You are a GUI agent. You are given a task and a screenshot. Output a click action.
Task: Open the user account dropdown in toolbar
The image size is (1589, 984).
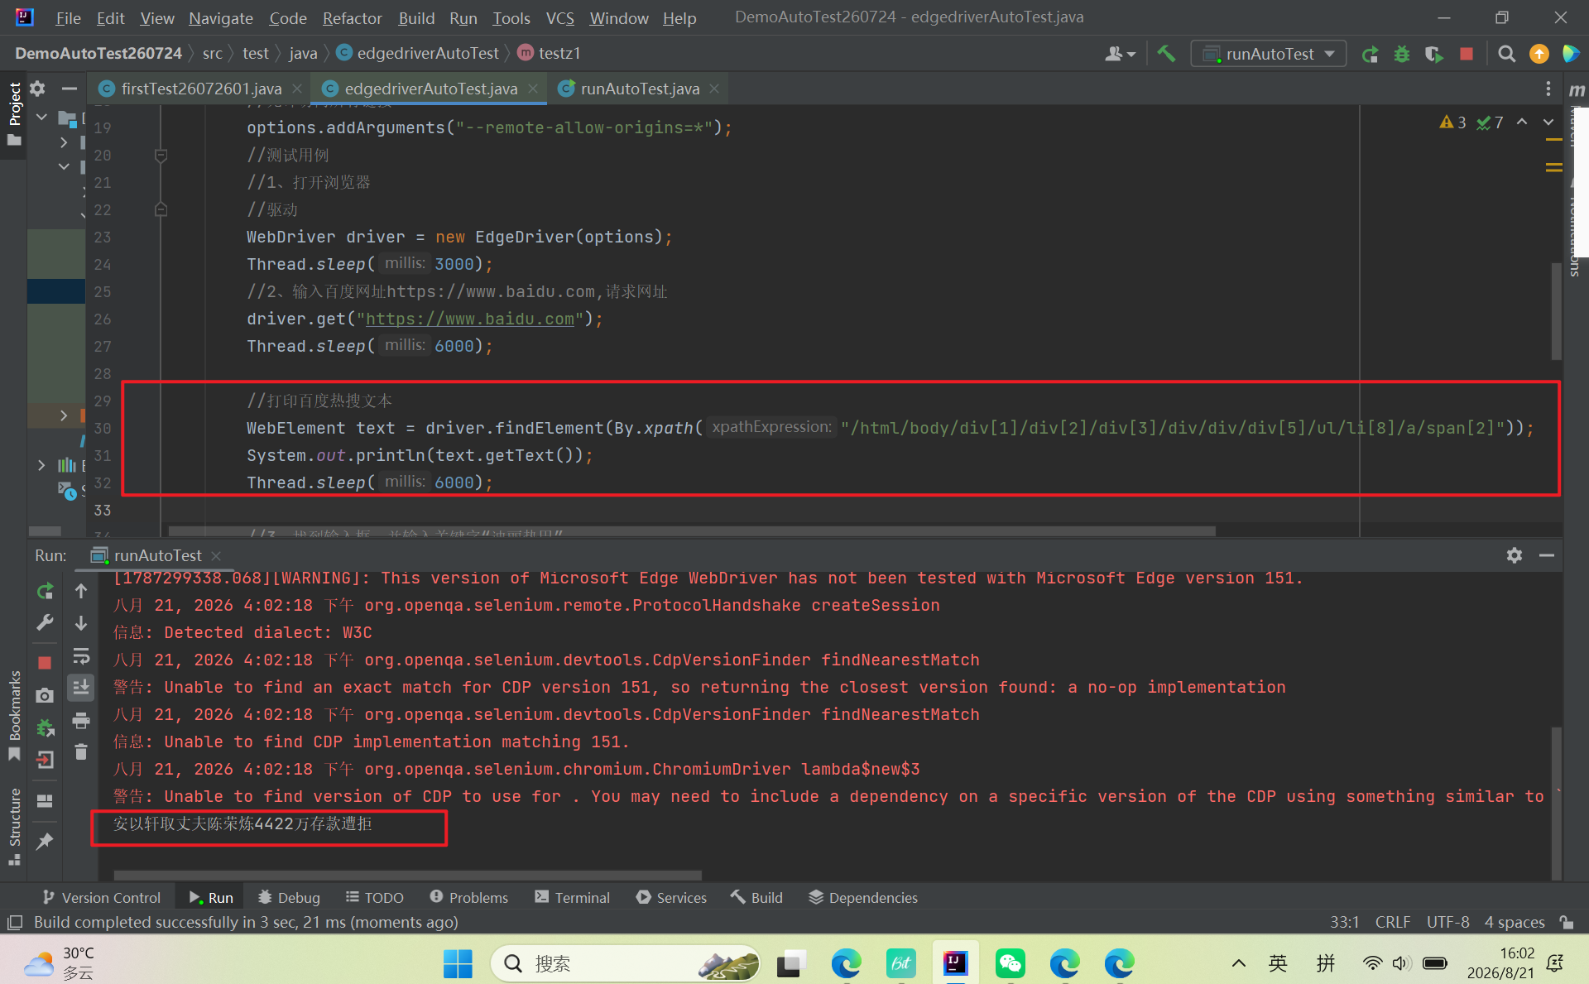click(1120, 54)
